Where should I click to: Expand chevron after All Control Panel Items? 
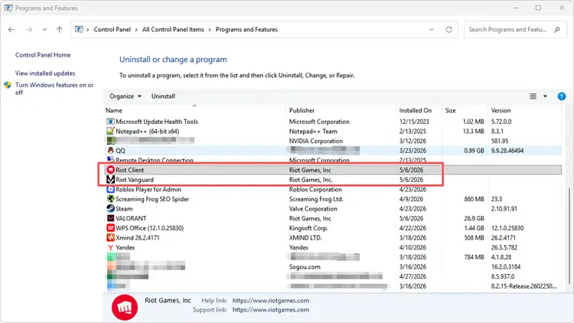[210, 30]
